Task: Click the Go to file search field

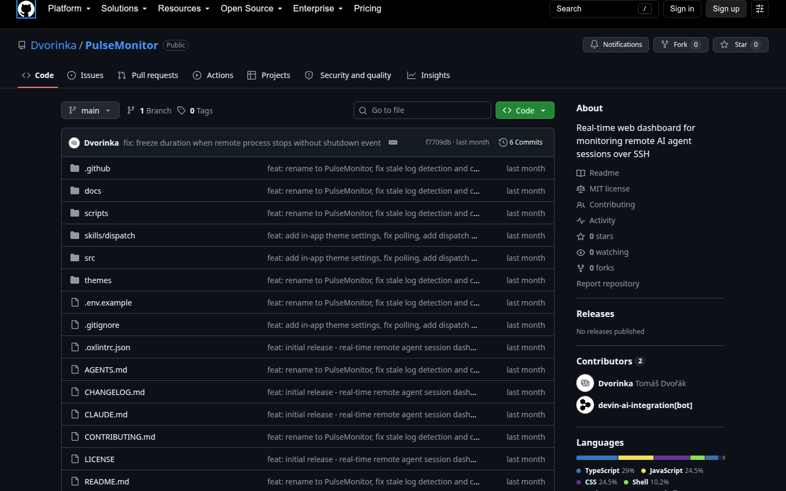Action: click(x=422, y=110)
